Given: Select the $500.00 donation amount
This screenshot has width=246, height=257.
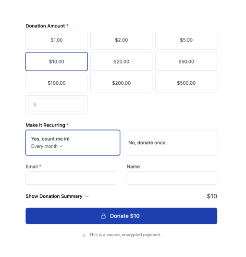Looking at the screenshot, I should coord(186,83).
